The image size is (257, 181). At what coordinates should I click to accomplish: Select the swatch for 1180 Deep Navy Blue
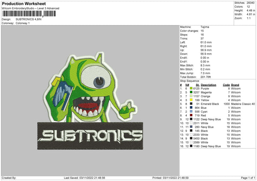[x=191, y=146]
